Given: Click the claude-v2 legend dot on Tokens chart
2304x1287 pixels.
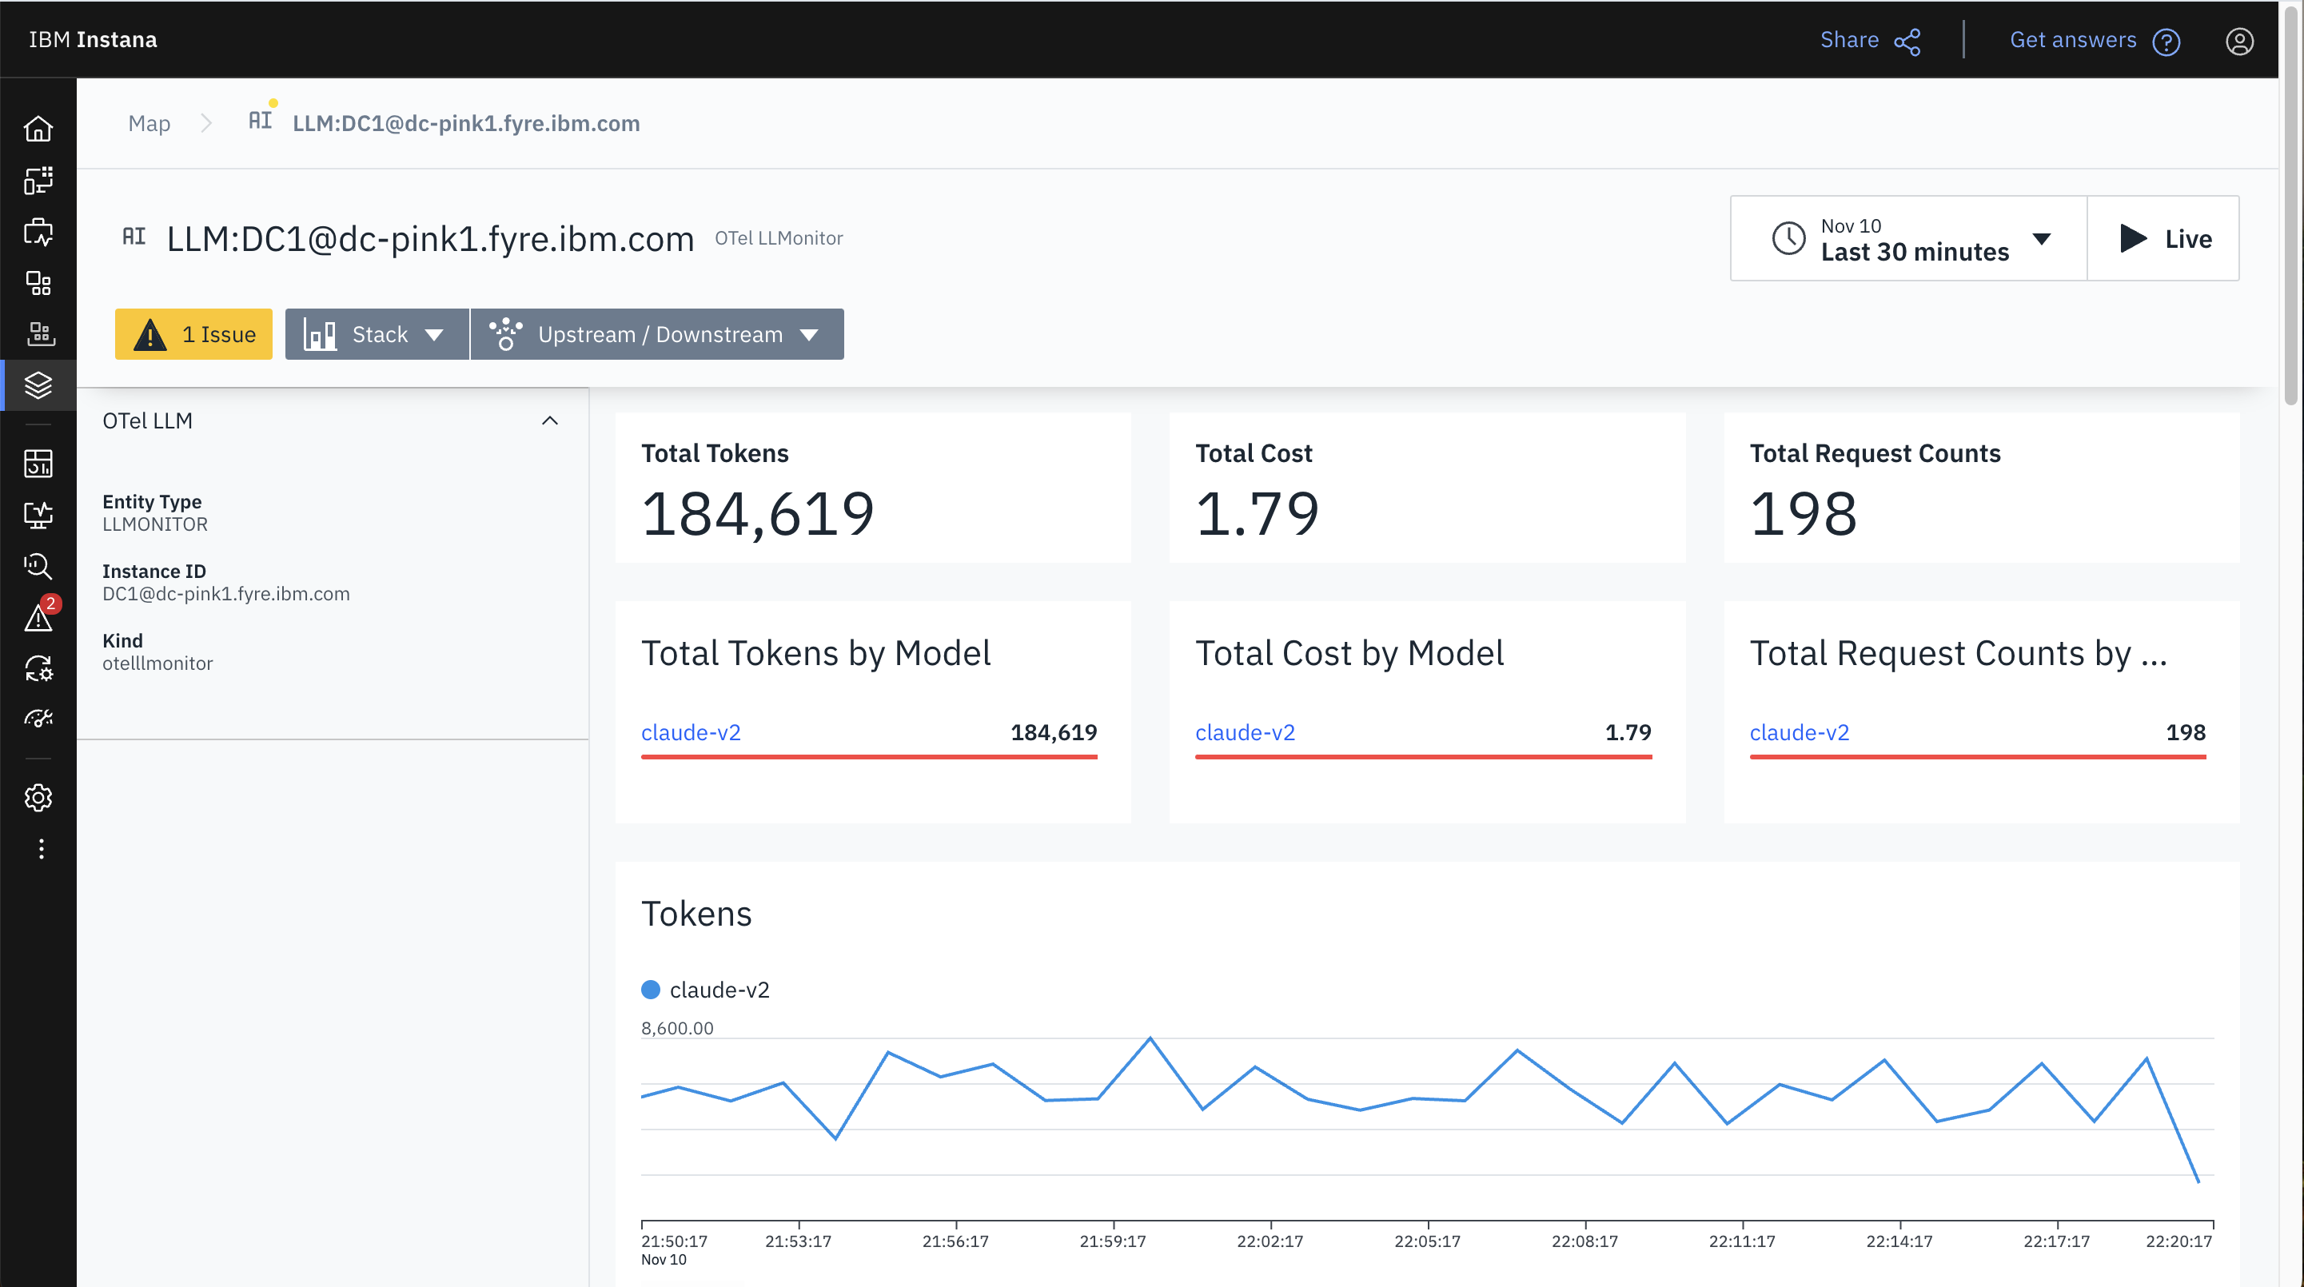Looking at the screenshot, I should [650, 989].
